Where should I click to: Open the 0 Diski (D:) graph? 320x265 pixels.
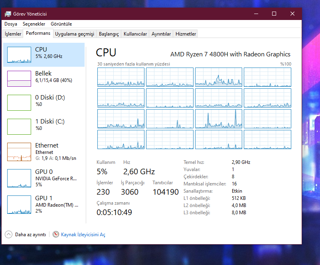point(19,103)
